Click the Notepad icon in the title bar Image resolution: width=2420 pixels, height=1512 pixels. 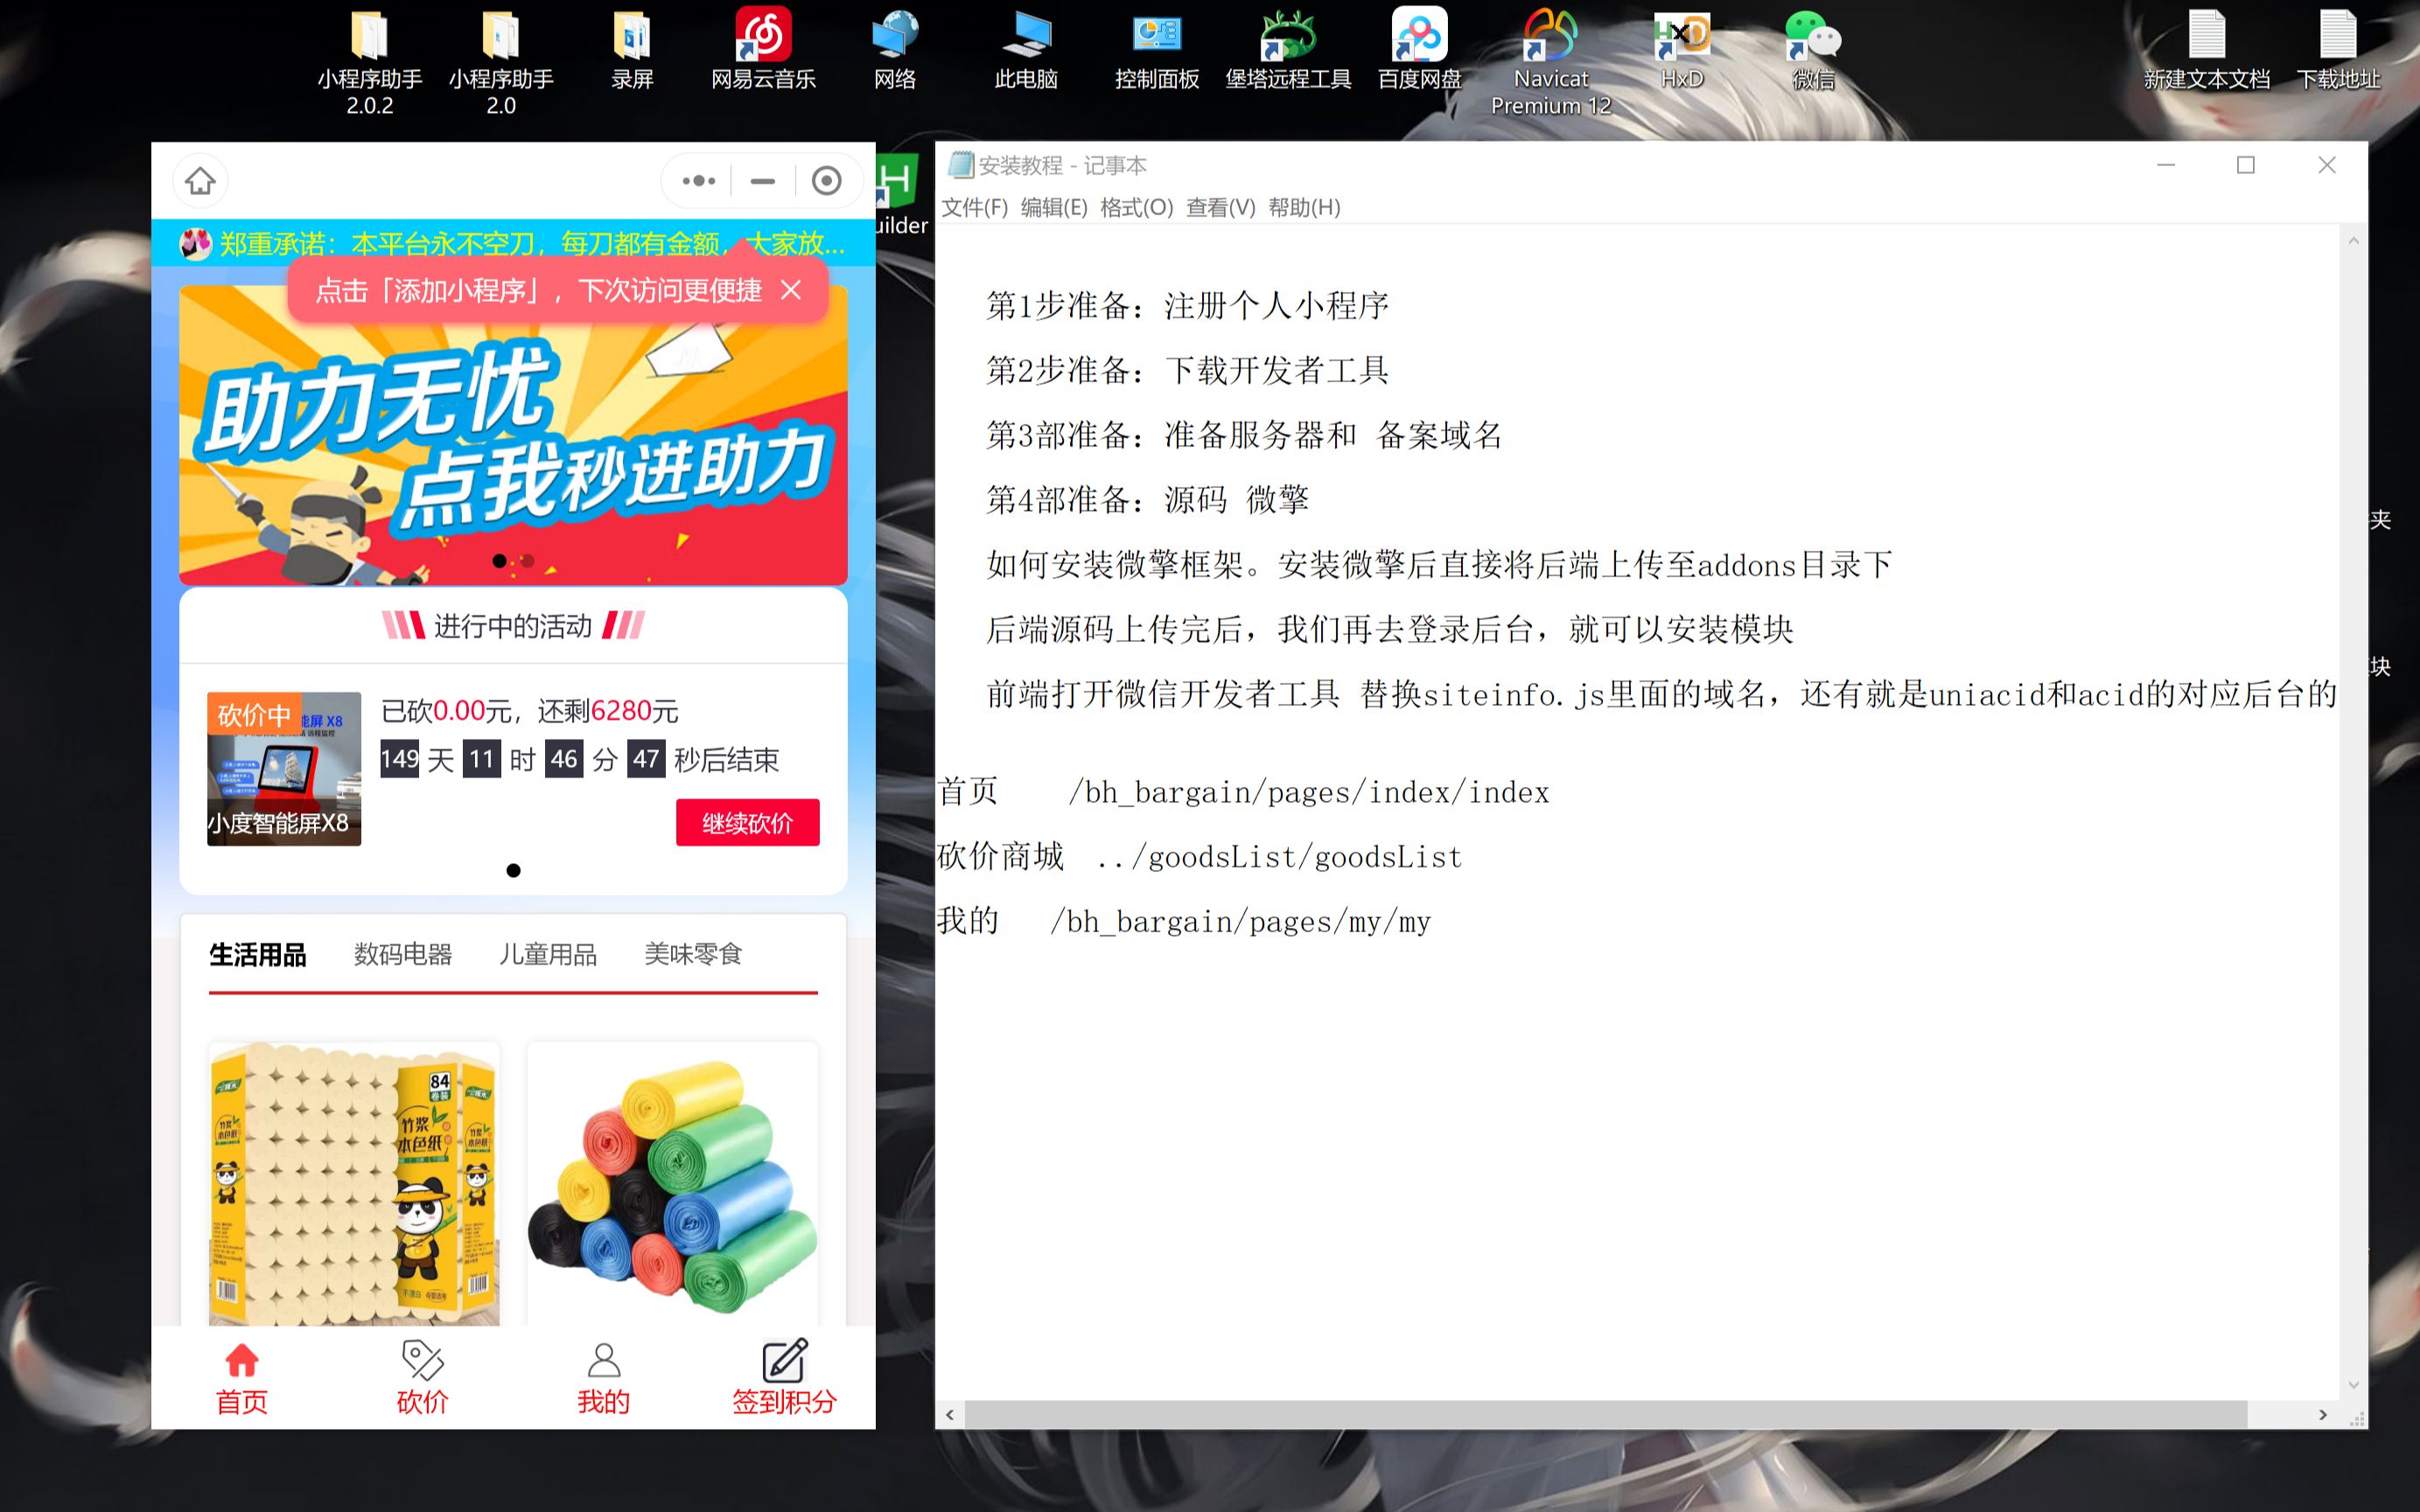tap(961, 165)
